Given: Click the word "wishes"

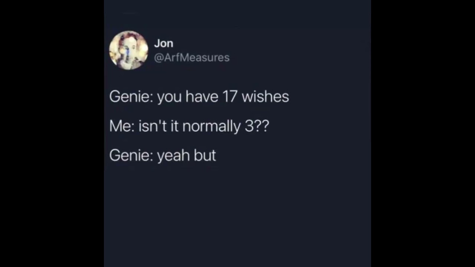Looking at the screenshot, I should (265, 96).
